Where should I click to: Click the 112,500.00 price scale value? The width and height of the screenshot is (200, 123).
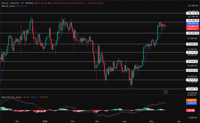point(193,6)
